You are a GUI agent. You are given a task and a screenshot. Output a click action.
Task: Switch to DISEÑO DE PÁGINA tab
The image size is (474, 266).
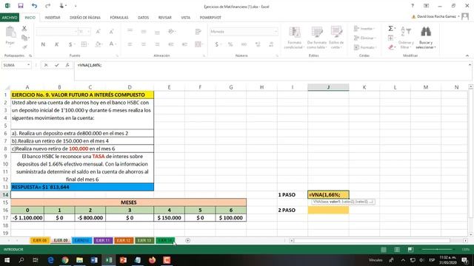(x=85, y=18)
